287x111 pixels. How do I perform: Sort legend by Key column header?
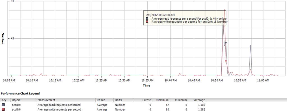(x=5, y=100)
